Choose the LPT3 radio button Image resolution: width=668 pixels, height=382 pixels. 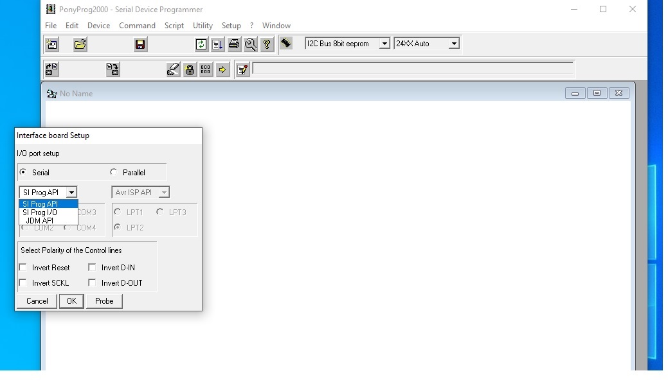pyautogui.click(x=159, y=211)
